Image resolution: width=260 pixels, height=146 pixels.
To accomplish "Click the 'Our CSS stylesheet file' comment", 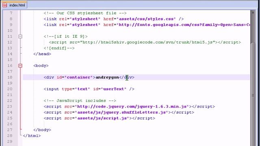I will (85, 13).
